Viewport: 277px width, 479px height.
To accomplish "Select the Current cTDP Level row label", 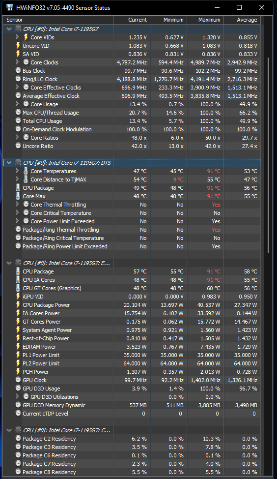I will [46, 414].
